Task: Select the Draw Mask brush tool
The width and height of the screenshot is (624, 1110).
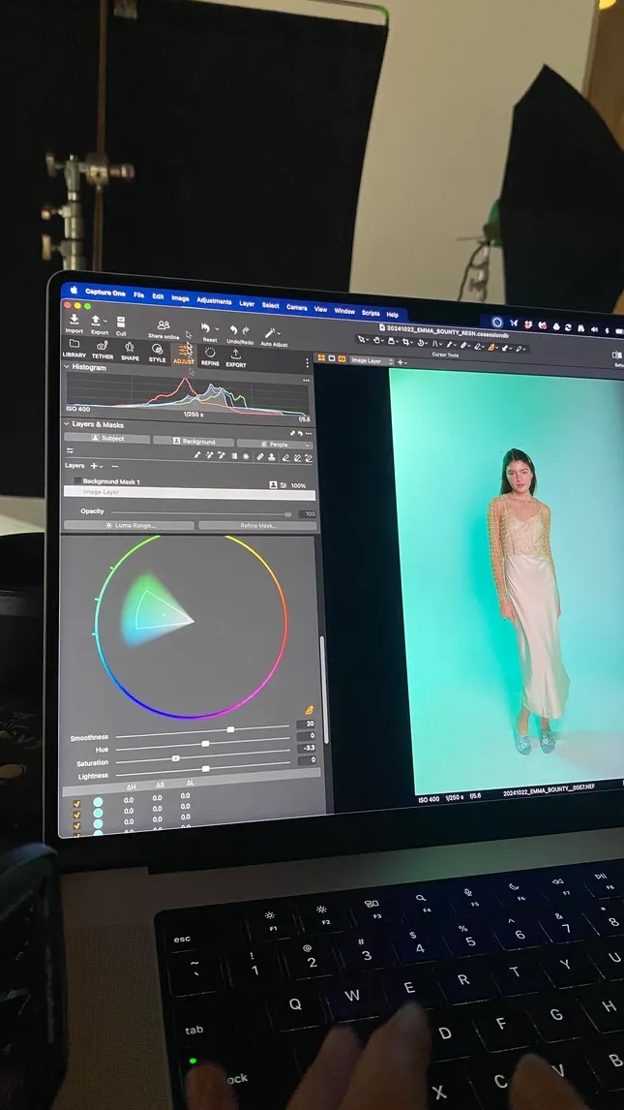Action: [x=198, y=455]
